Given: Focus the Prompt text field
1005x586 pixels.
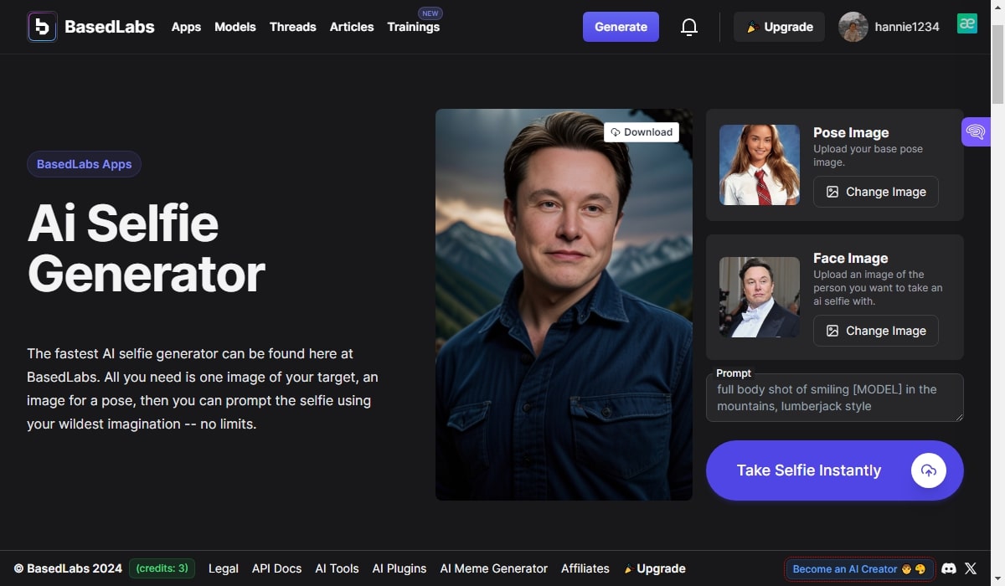Looking at the screenshot, I should click(x=834, y=398).
